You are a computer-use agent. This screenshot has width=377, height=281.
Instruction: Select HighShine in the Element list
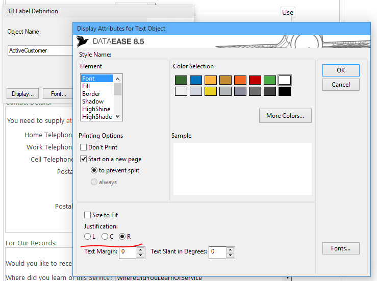[x=97, y=109]
